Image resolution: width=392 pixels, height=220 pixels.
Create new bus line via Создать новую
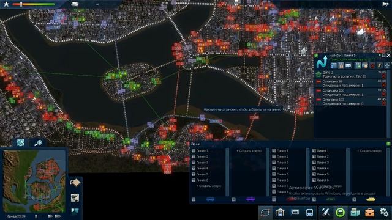coord(209,186)
